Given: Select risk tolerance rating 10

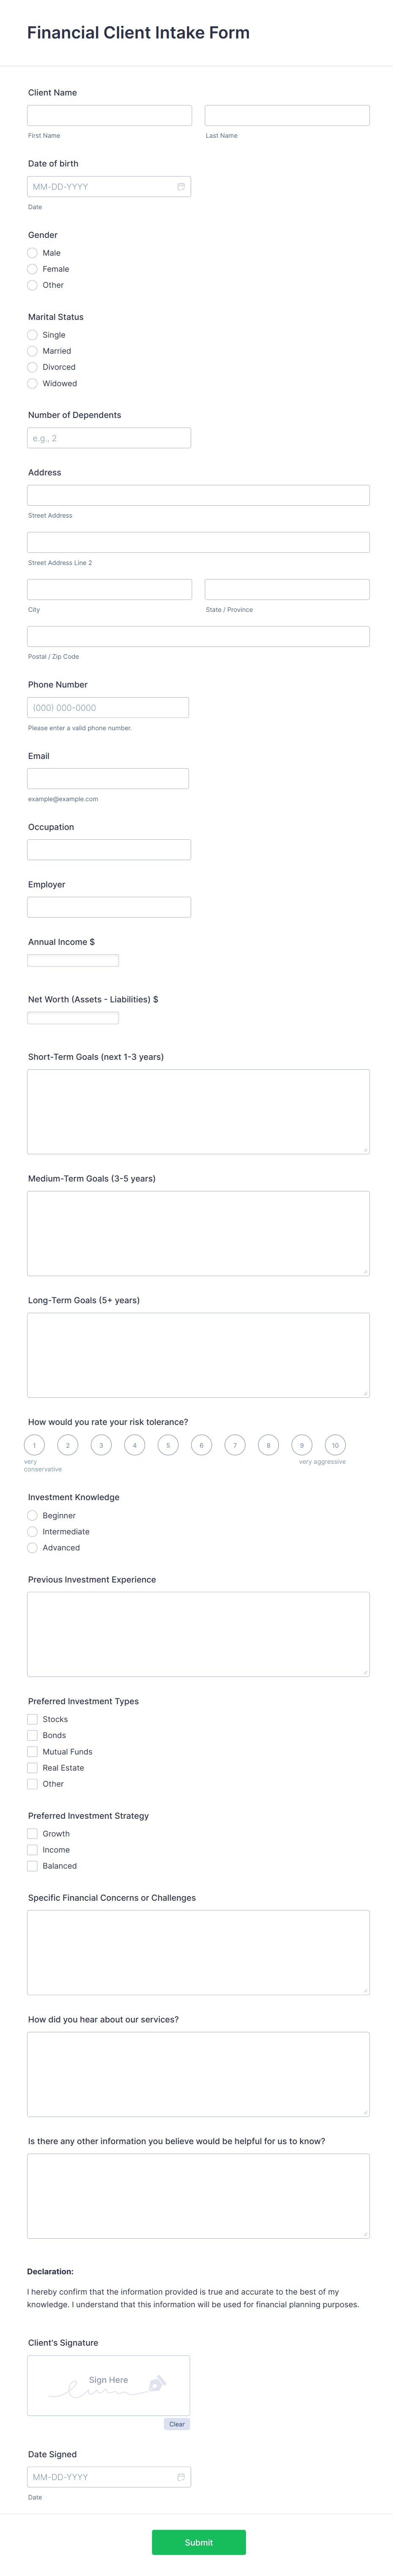Looking at the screenshot, I should 335,1445.
